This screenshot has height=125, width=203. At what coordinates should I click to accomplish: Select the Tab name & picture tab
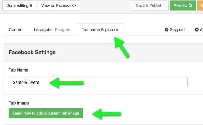click(x=100, y=30)
